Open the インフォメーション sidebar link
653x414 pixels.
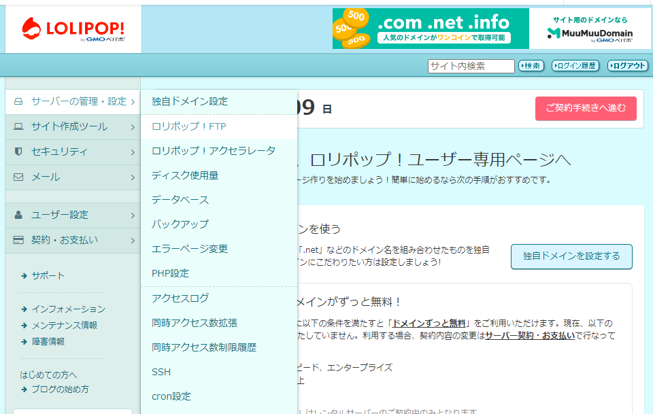point(69,309)
